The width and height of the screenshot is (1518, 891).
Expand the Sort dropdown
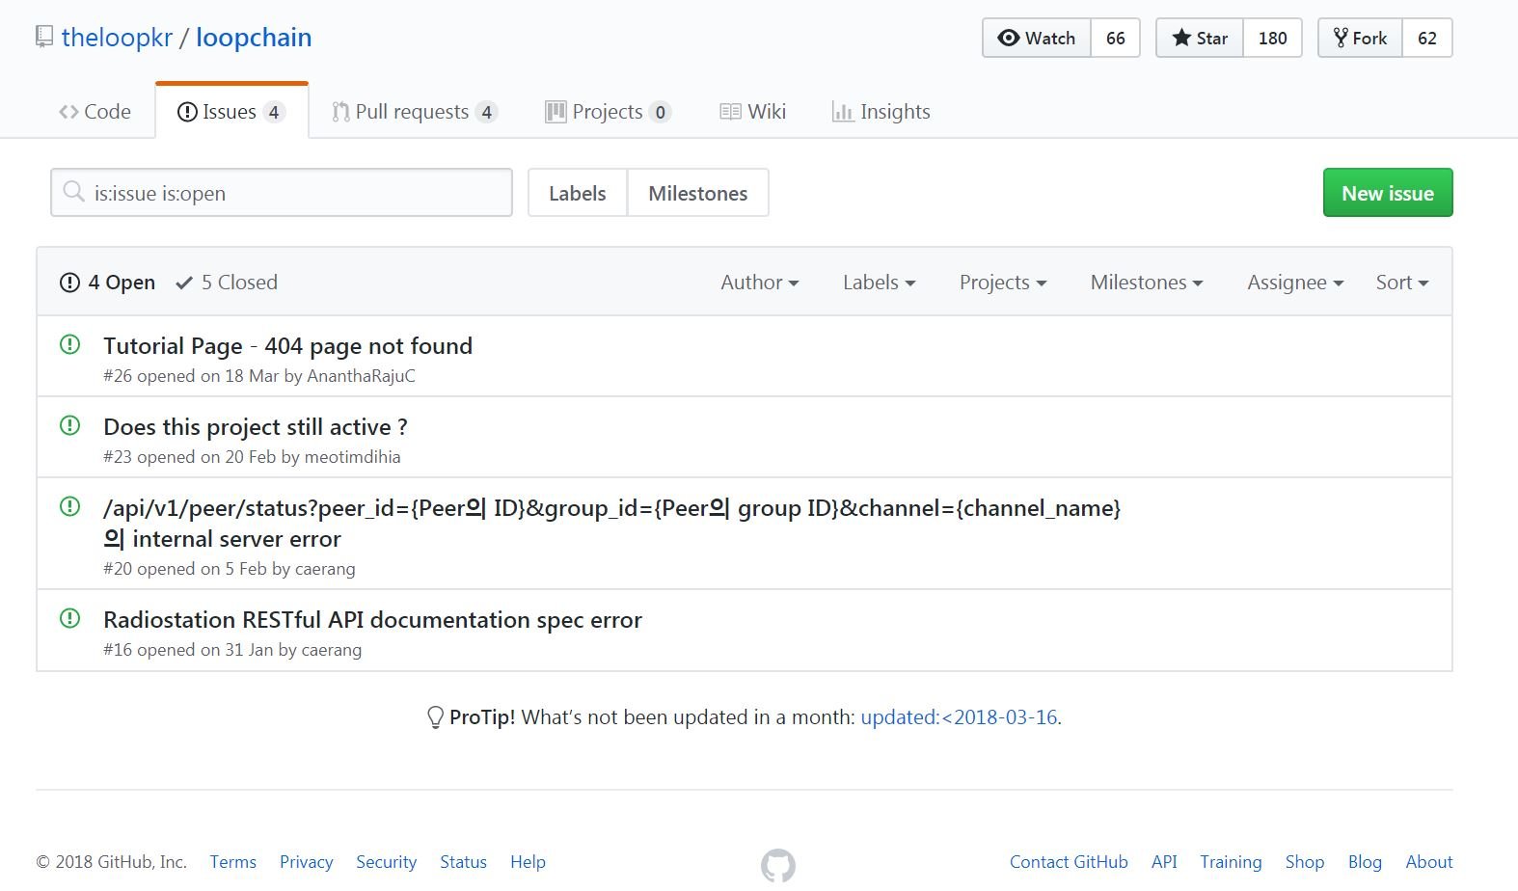(x=1401, y=283)
